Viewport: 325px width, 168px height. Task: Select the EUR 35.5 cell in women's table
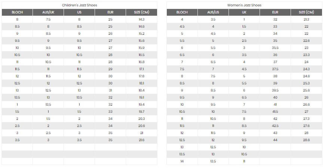click(275, 48)
